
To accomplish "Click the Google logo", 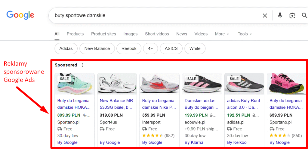I will click(20, 15).
